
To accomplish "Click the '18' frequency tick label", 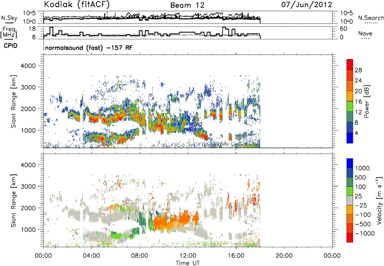I will [x=32, y=29].
